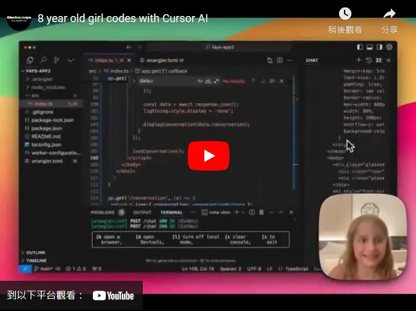416x311 pixels.
Task: Start a new chat with plus icon
Action: [x=359, y=60]
